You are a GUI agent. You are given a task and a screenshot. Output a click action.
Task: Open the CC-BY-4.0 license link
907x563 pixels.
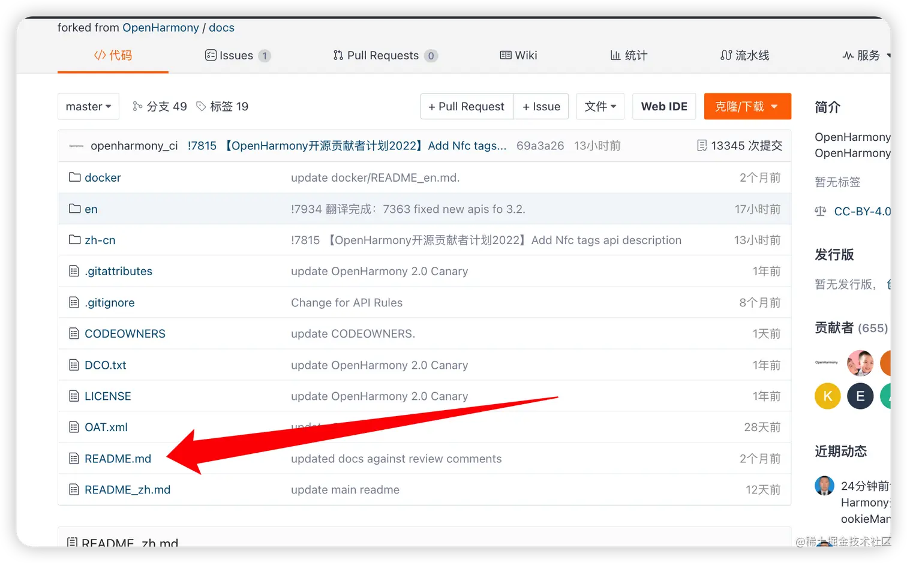862,211
